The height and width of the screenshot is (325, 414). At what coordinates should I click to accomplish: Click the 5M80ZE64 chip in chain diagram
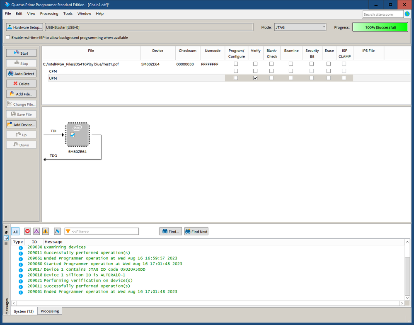click(77, 135)
